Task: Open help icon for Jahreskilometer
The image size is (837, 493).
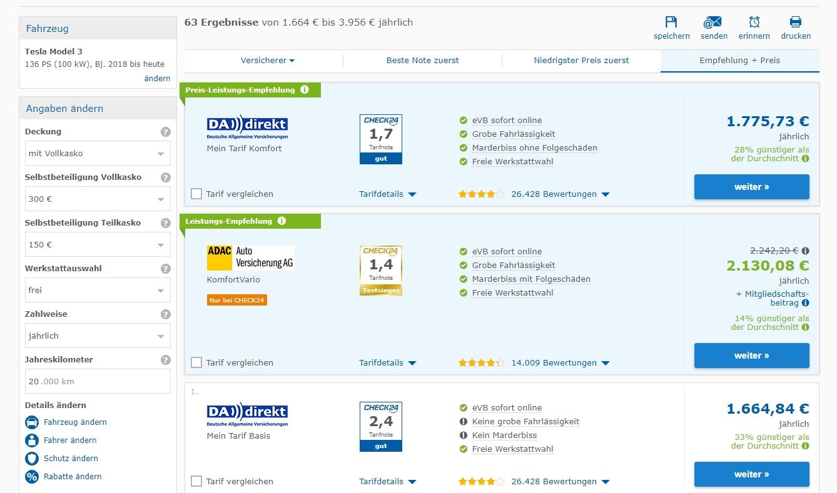Action: [165, 360]
